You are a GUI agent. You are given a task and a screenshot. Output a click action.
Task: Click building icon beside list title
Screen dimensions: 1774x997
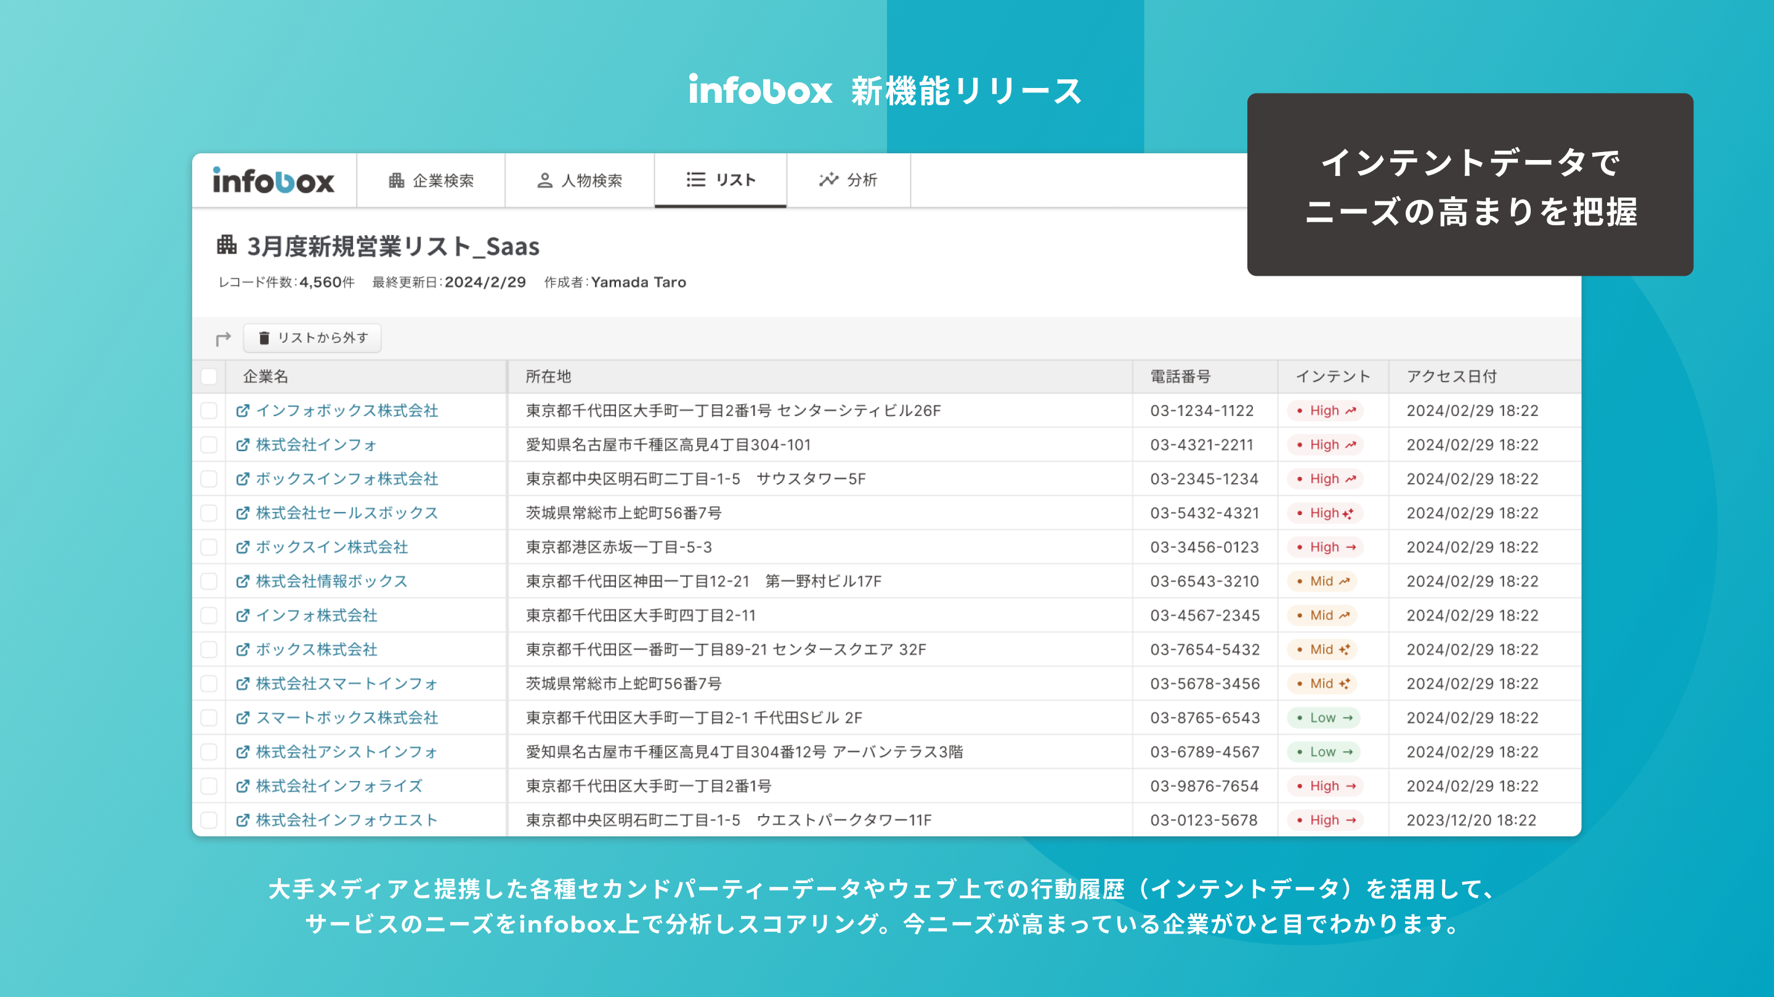(x=227, y=245)
